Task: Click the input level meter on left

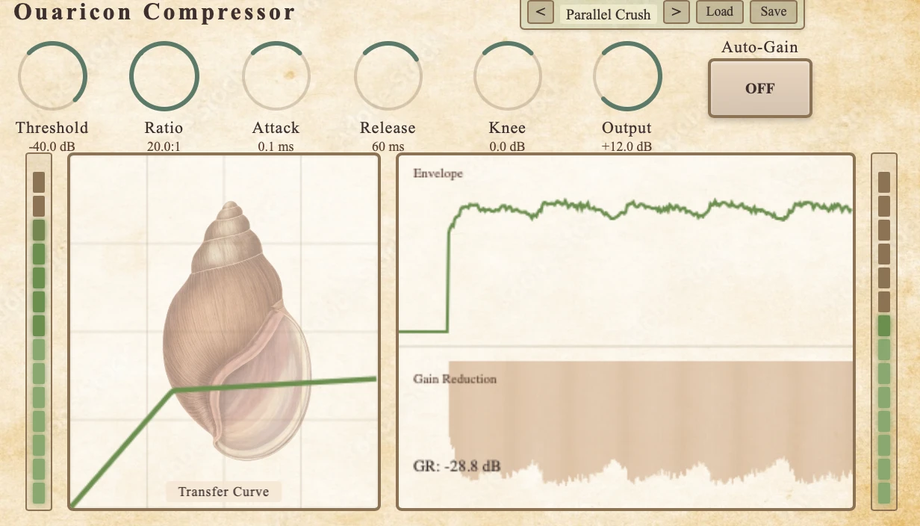Action: pos(39,332)
